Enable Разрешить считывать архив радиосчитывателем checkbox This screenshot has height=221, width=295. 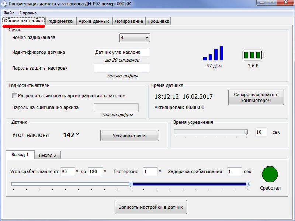pyautogui.click(x=14, y=96)
